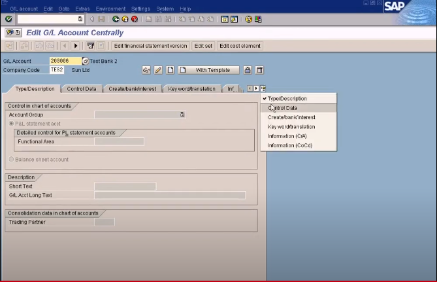437x282 pixels.
Task: Click Edit financial statement version button
Action: pyautogui.click(x=150, y=46)
